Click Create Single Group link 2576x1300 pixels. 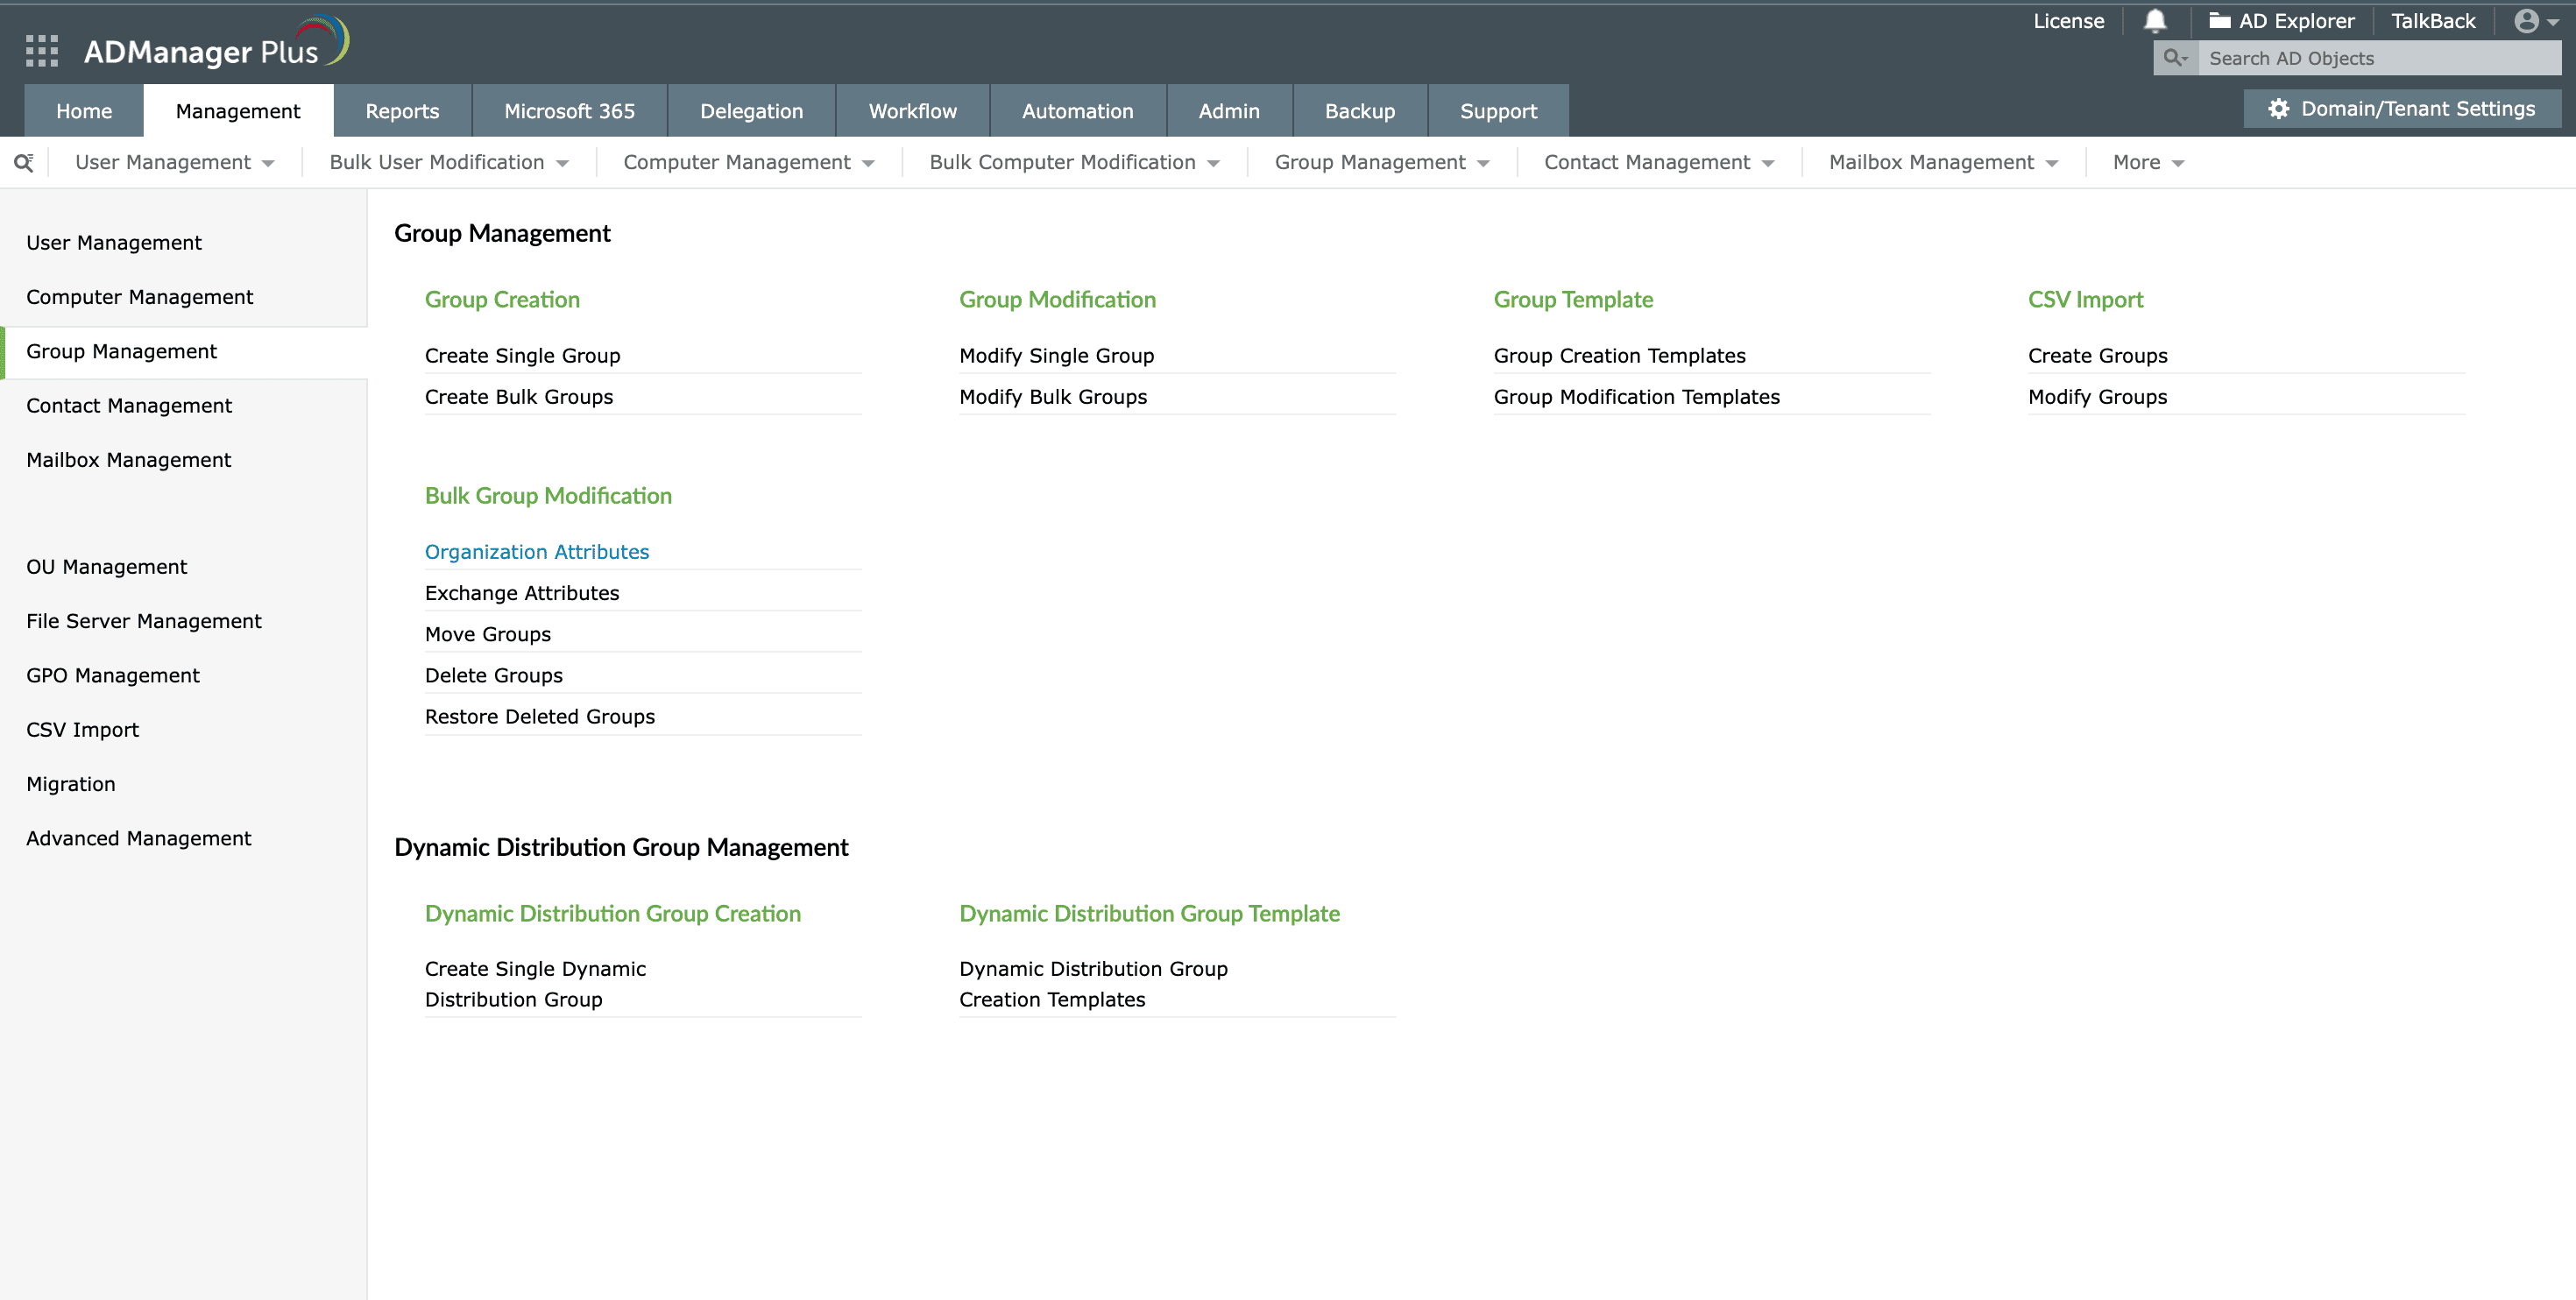pos(522,356)
